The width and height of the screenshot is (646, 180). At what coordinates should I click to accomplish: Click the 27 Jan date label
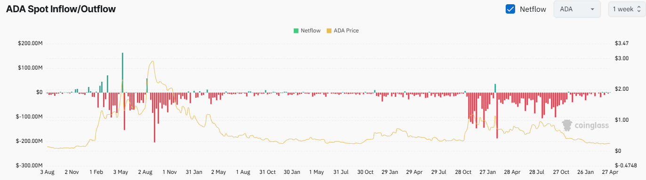click(487, 172)
